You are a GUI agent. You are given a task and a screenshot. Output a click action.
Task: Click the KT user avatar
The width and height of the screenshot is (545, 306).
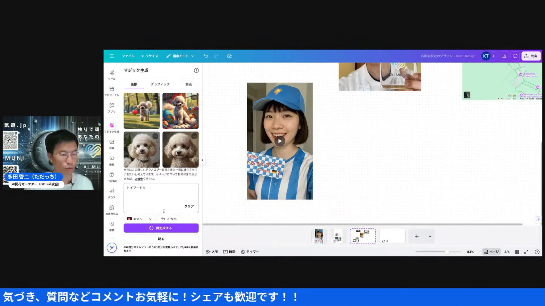[x=486, y=56]
